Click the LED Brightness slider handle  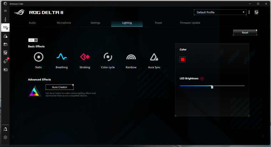pyautogui.click(x=212, y=87)
